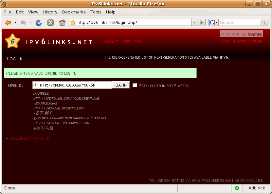Click the Done status text
This screenshot has height=194, width=272.
point(10,188)
